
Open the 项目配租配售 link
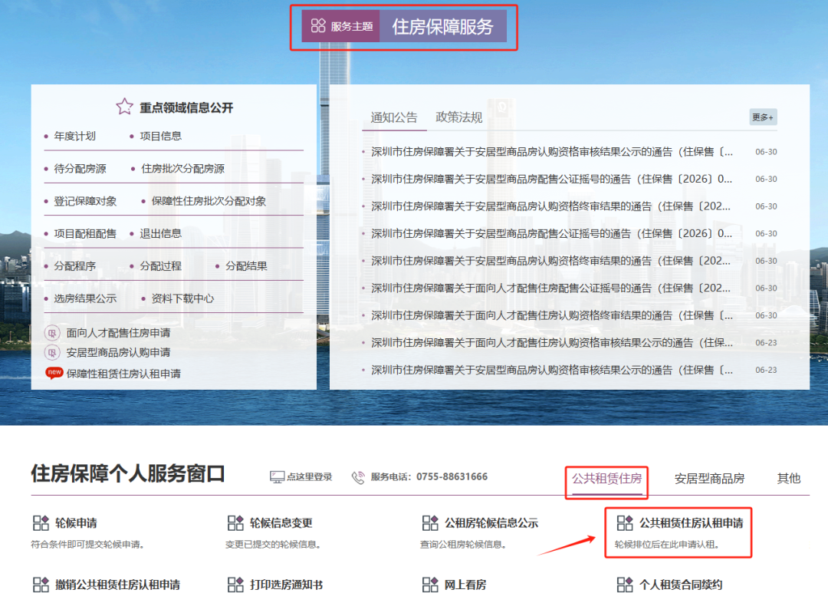tap(85, 234)
